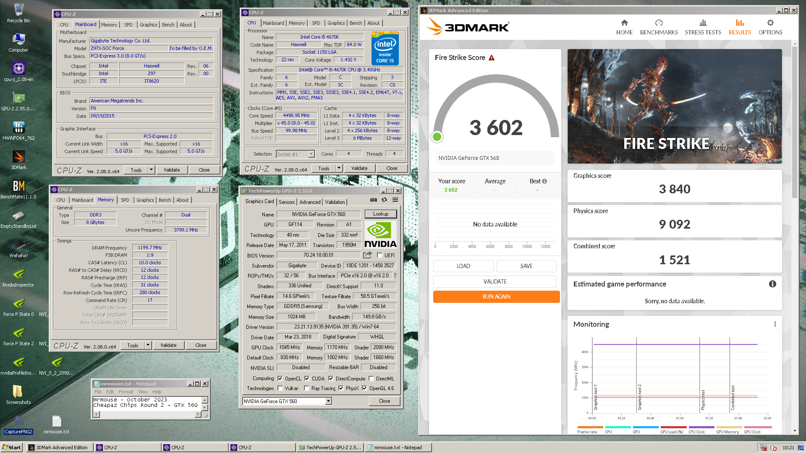Viewport: 806px width, 453px height.
Task: Open the HWiNFO64_762 desktop icon
Action: coord(18,130)
